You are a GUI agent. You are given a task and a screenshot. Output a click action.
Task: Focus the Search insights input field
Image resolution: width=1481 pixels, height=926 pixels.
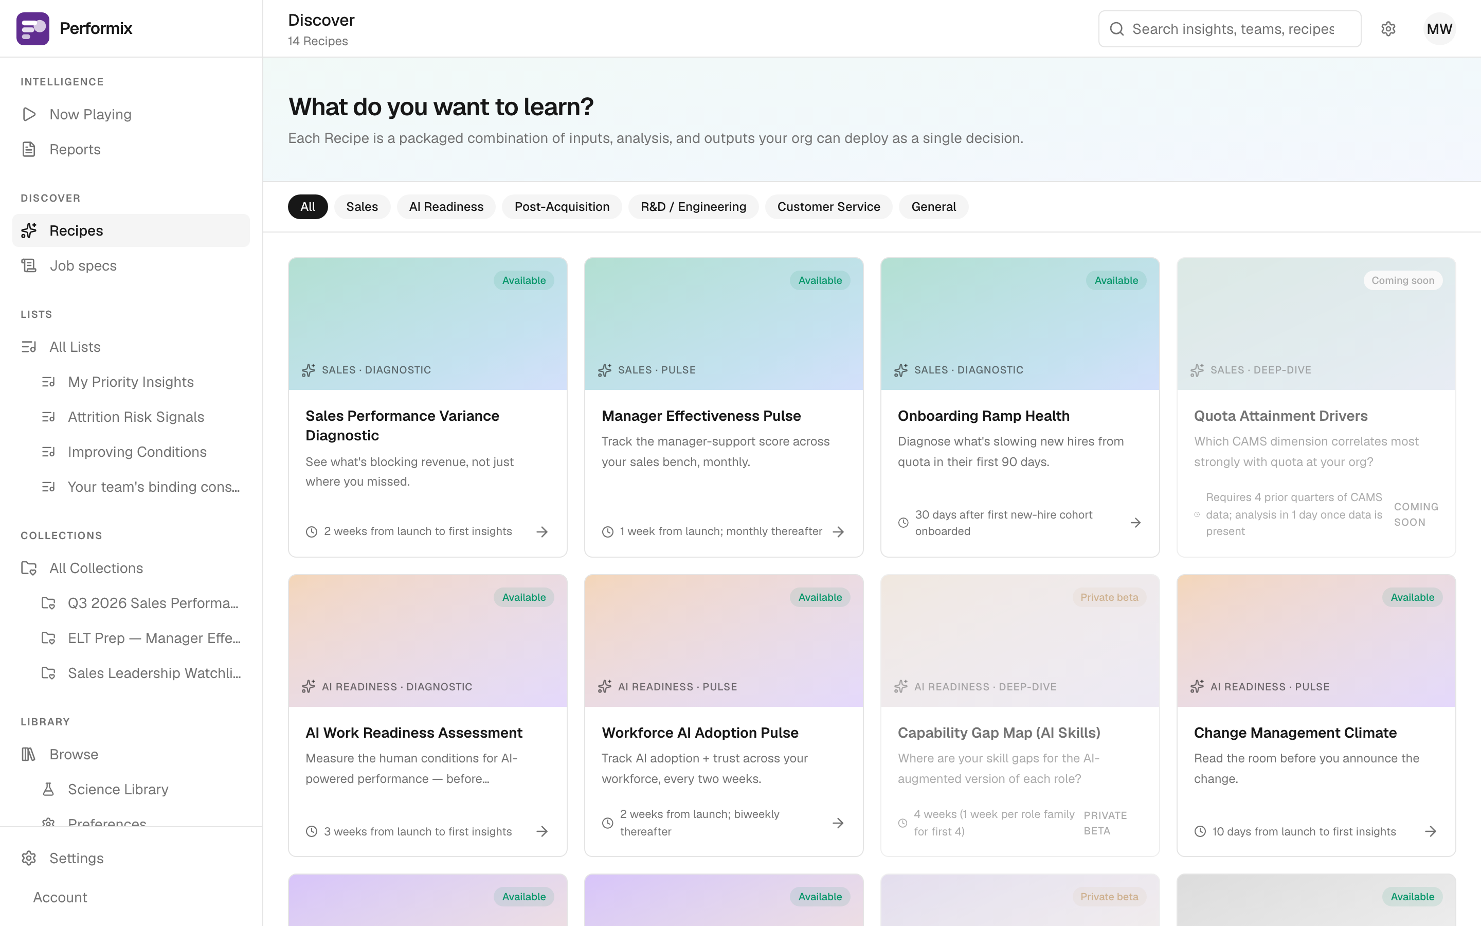(x=1230, y=29)
